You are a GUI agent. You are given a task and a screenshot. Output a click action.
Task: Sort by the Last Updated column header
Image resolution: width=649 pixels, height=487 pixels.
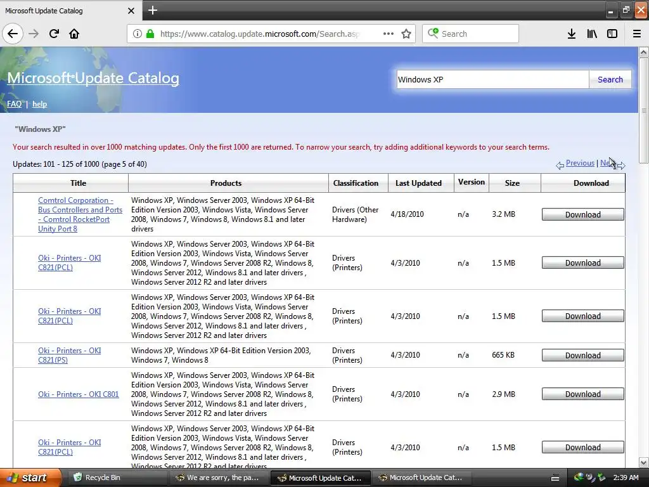418,183
